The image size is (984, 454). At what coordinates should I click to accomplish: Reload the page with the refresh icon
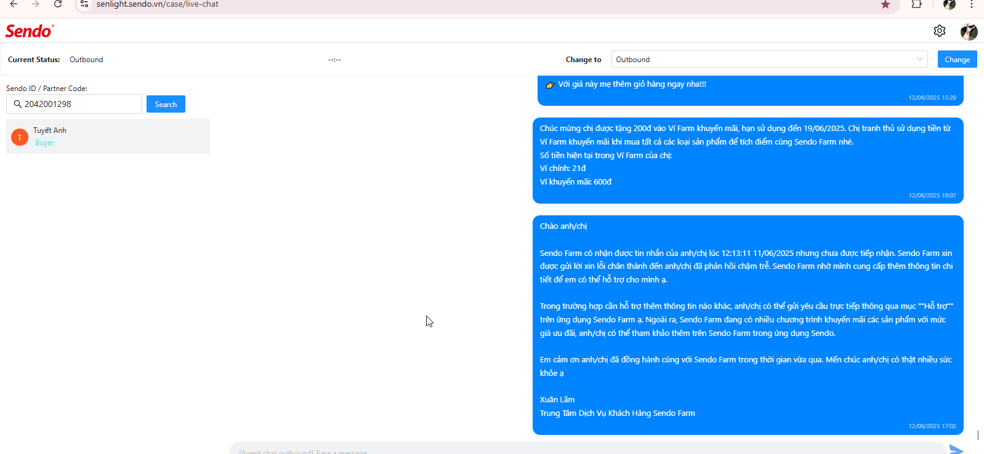pyautogui.click(x=58, y=4)
